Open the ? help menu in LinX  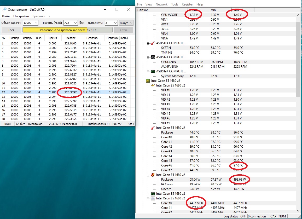pos(49,16)
